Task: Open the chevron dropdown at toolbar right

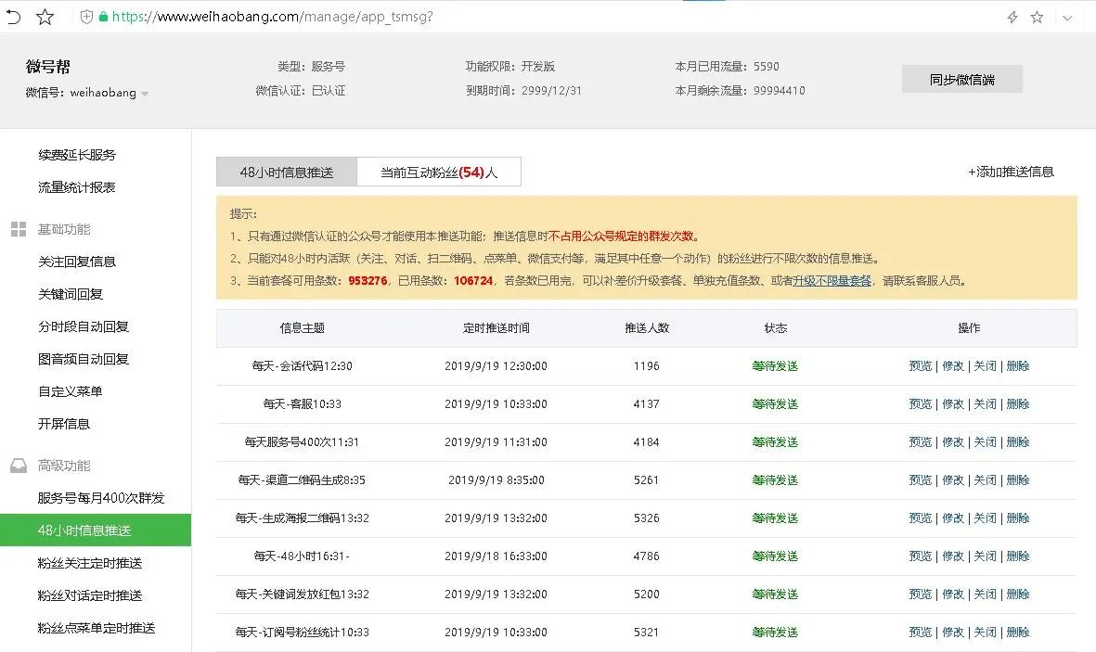Action: (x=1066, y=18)
